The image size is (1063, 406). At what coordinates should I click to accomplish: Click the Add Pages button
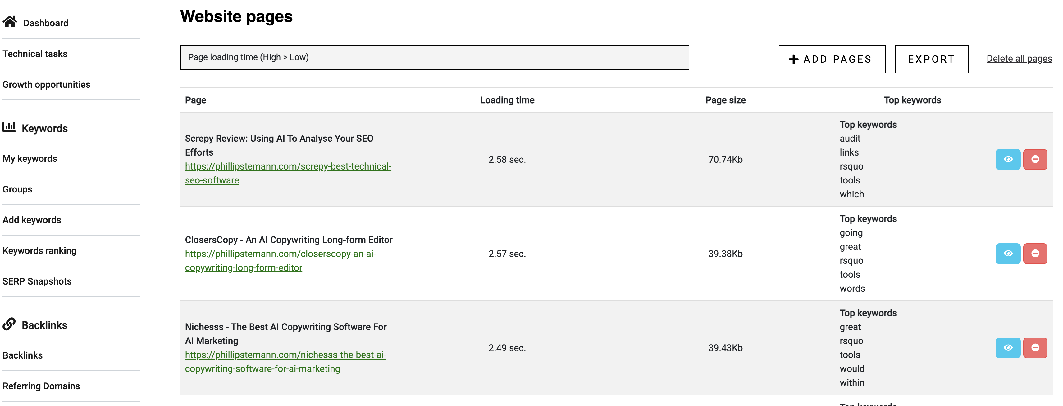click(832, 59)
